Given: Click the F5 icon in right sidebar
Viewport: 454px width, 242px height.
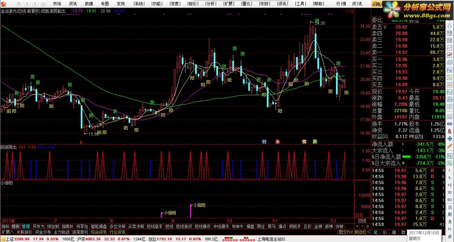Looking at the screenshot, I should click(x=449, y=156).
